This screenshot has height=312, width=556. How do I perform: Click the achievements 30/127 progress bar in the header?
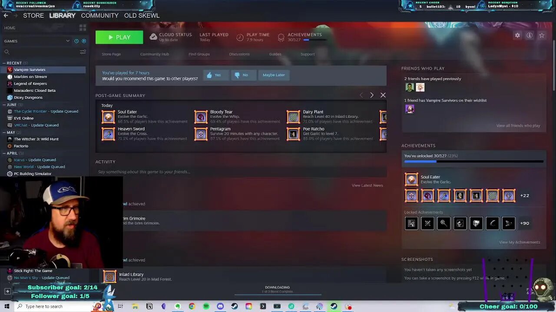[x=315, y=40]
